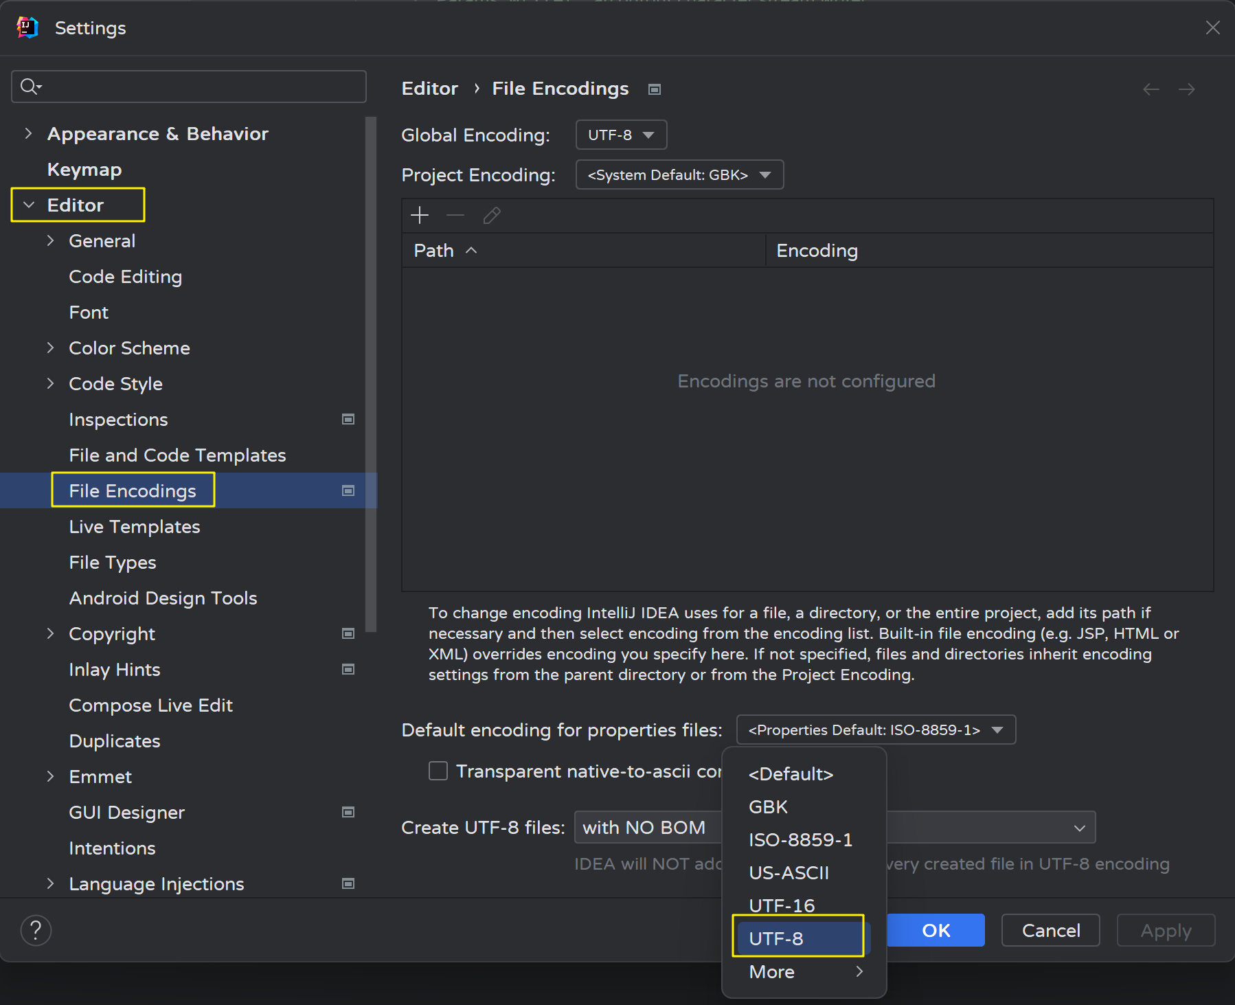Click the add path plus icon
The height and width of the screenshot is (1005, 1235).
click(419, 216)
